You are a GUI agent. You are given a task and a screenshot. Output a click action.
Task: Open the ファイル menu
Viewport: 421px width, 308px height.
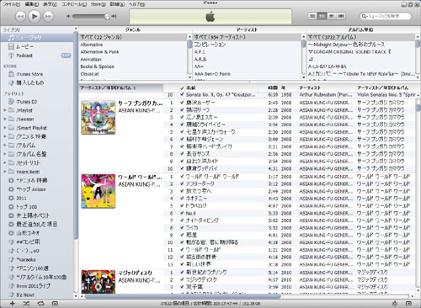11,4
